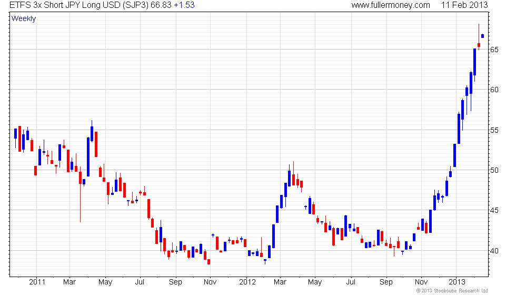
Task: Open the www.fullermoney.com link text
Action: 391,5
